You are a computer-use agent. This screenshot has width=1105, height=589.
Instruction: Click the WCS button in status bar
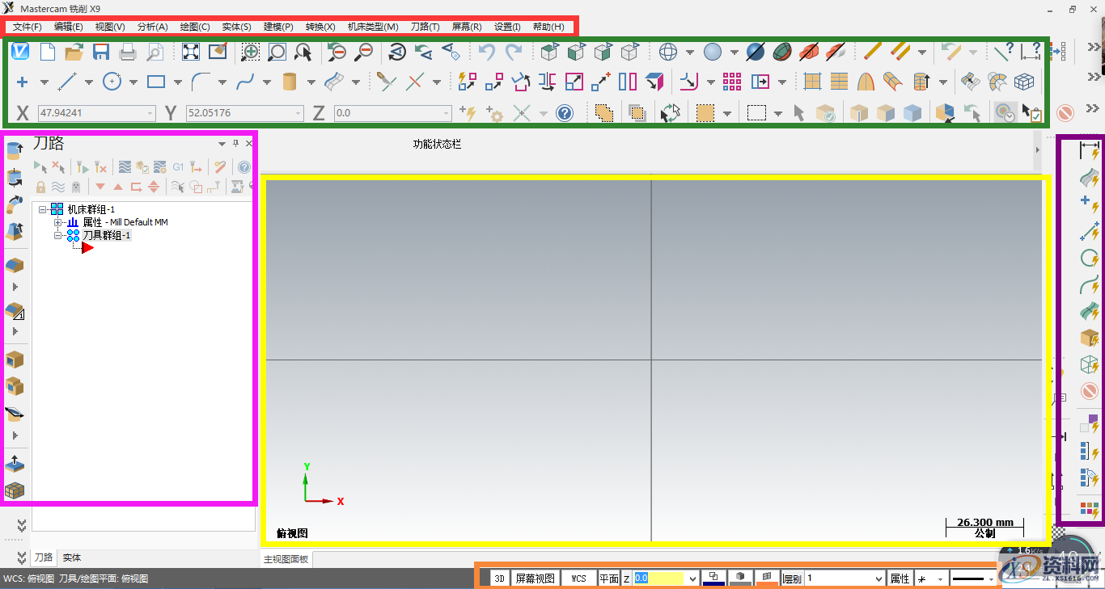[x=578, y=578]
